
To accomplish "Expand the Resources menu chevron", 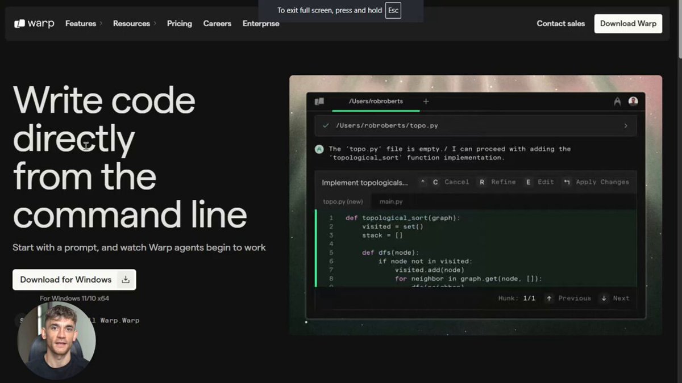I will (x=155, y=24).
